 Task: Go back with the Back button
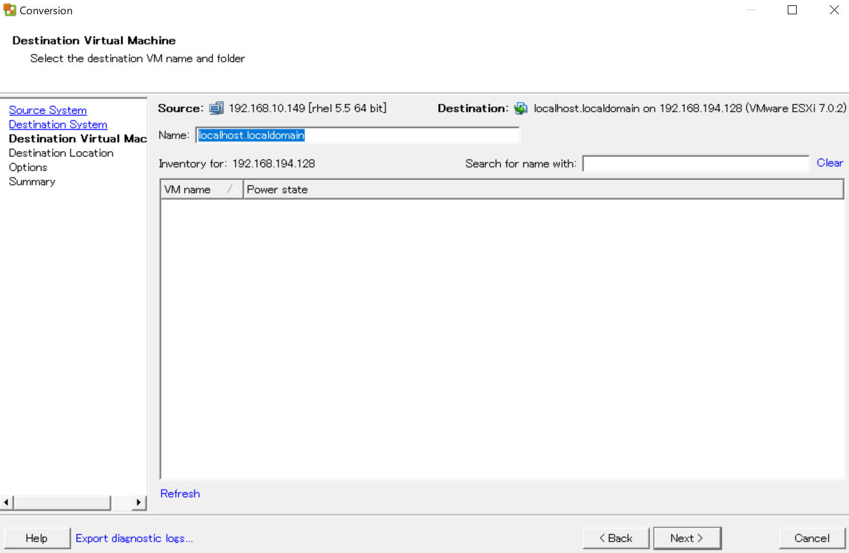(616, 538)
